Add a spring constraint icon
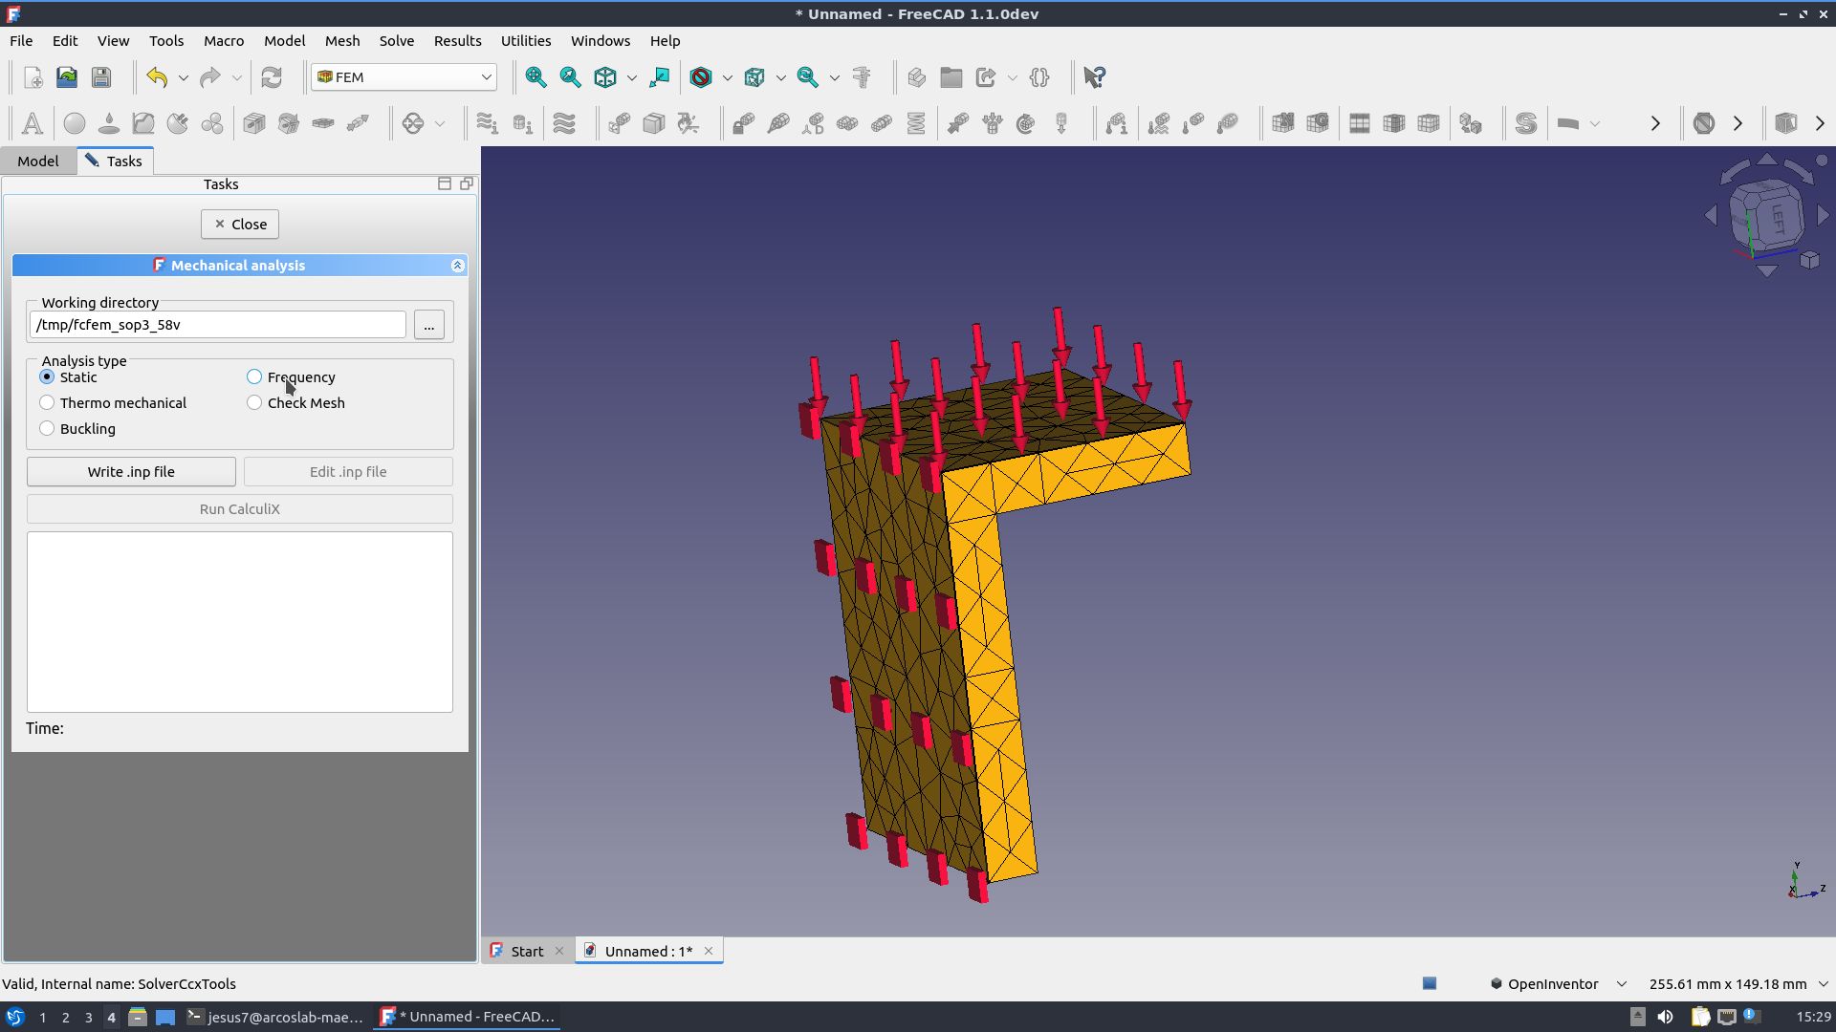1836x1032 pixels. click(916, 123)
